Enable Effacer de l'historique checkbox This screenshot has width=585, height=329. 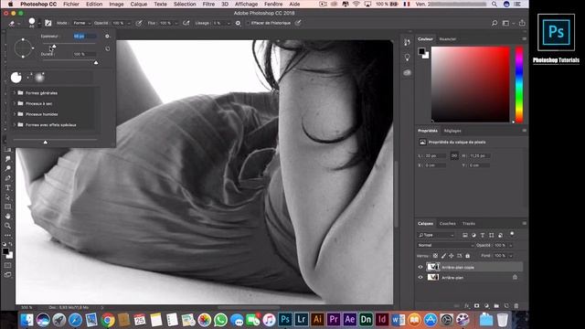pyautogui.click(x=248, y=23)
